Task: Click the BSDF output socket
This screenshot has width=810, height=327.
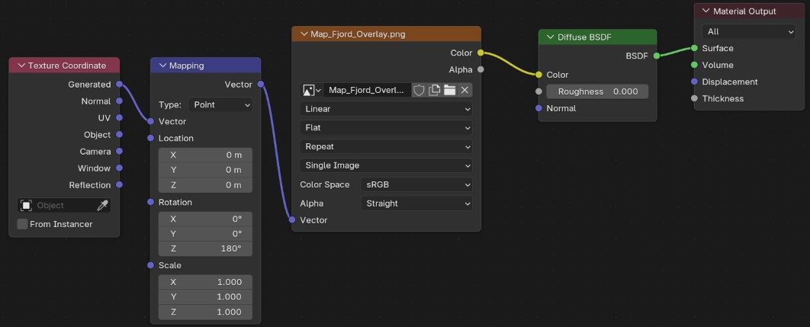Action: 657,56
